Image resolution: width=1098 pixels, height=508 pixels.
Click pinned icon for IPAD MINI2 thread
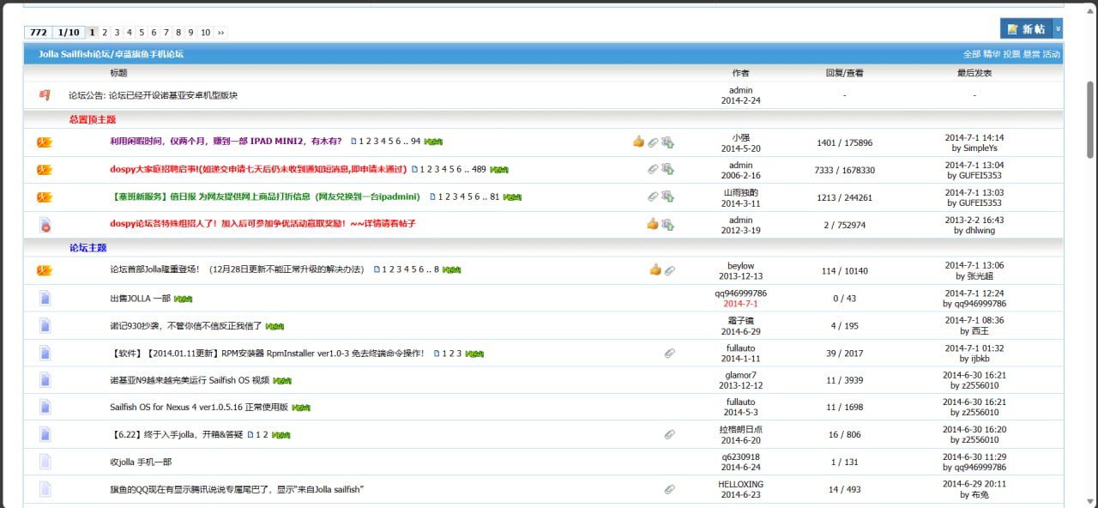click(x=45, y=142)
